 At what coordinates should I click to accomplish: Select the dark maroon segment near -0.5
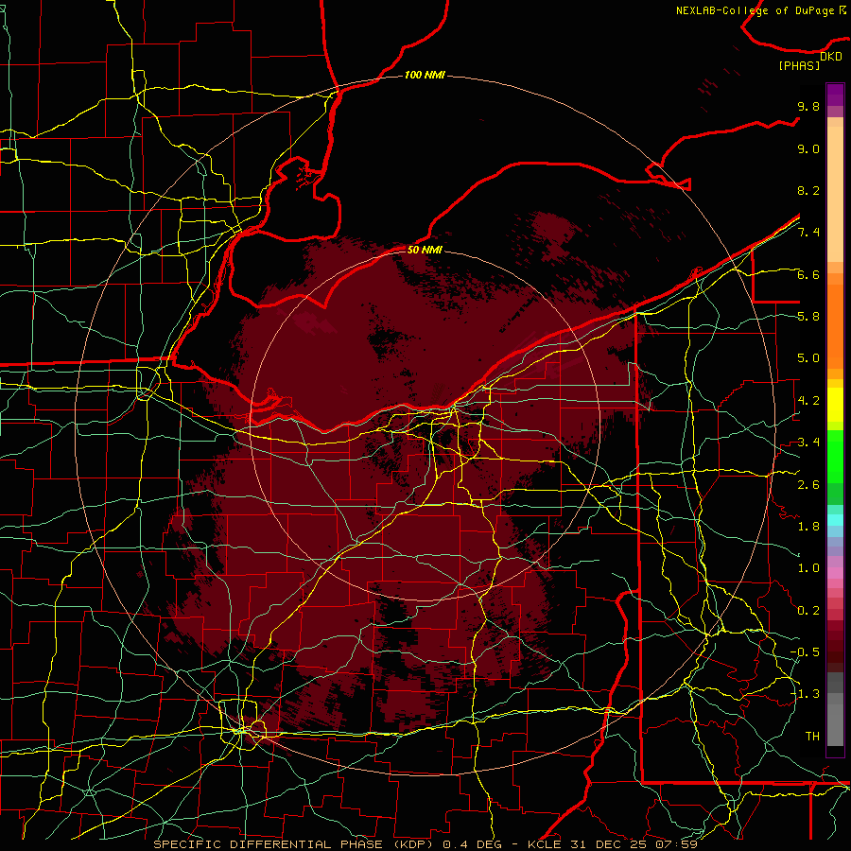pyautogui.click(x=835, y=651)
